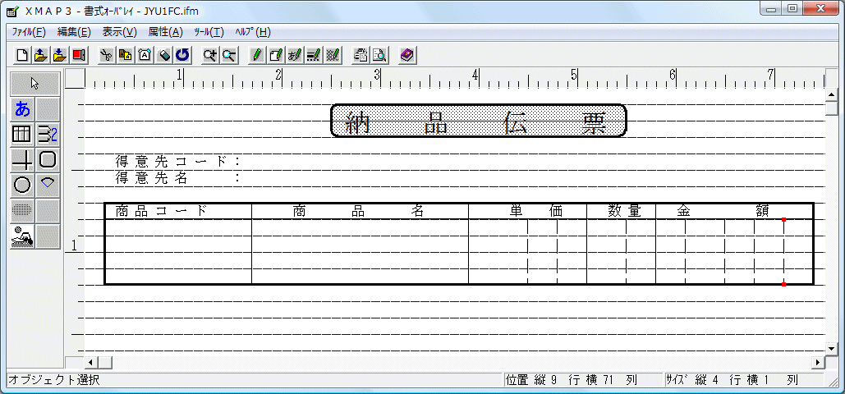Select the picture image tool
Image resolution: width=845 pixels, height=394 pixels.
coord(23,236)
